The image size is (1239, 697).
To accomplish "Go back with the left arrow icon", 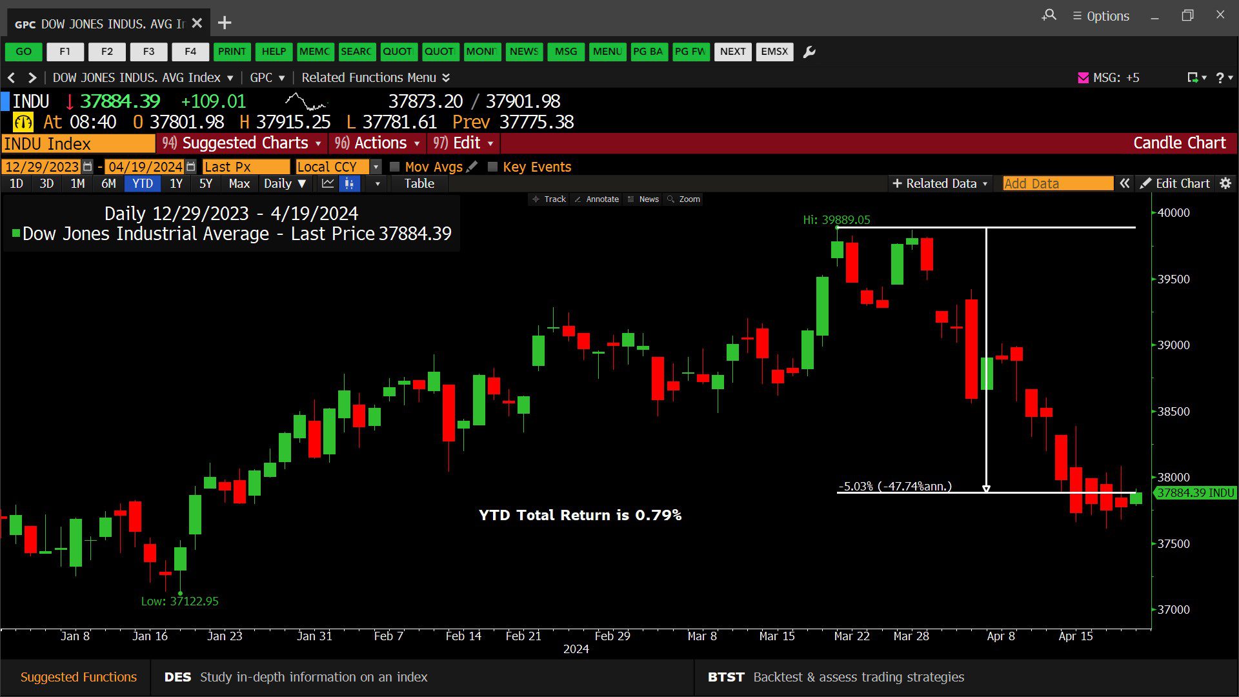I will tap(12, 77).
